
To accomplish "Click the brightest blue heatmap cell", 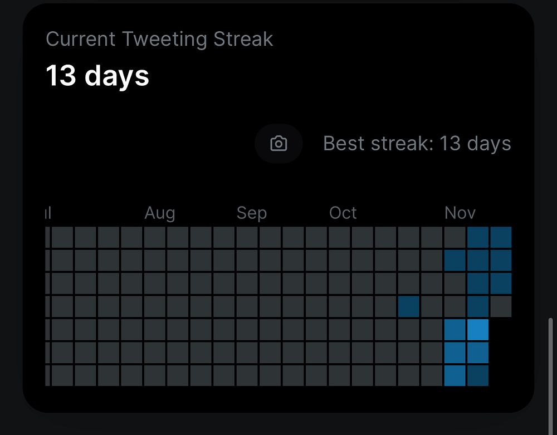I will pos(478,329).
